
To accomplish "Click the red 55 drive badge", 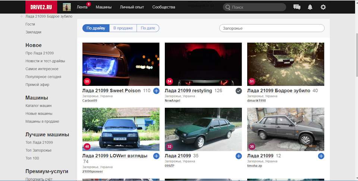I will [x=87, y=81].
